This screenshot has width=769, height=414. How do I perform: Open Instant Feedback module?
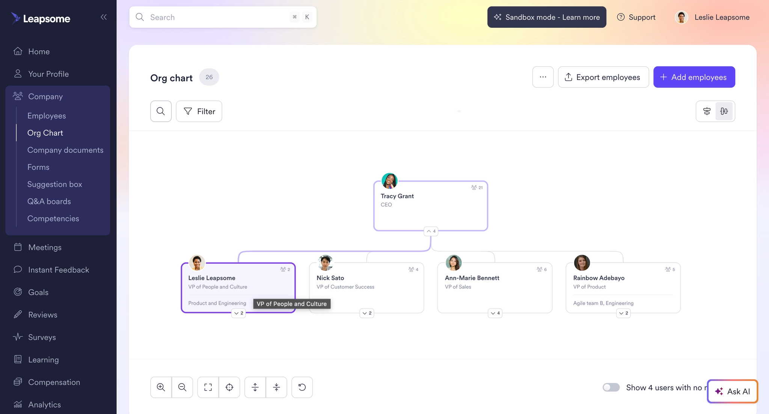58,270
